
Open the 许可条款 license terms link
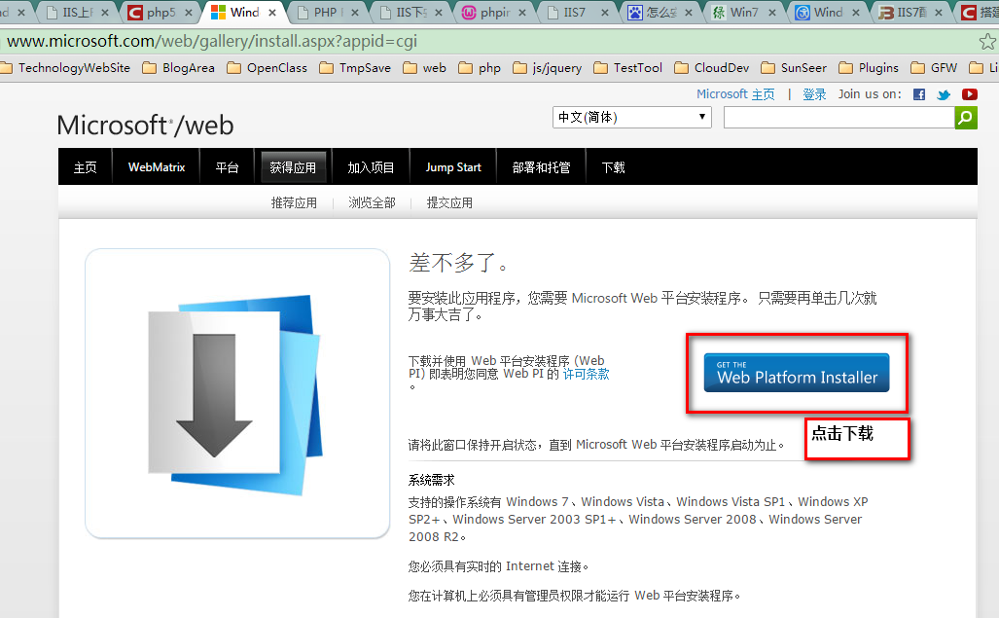coord(586,374)
